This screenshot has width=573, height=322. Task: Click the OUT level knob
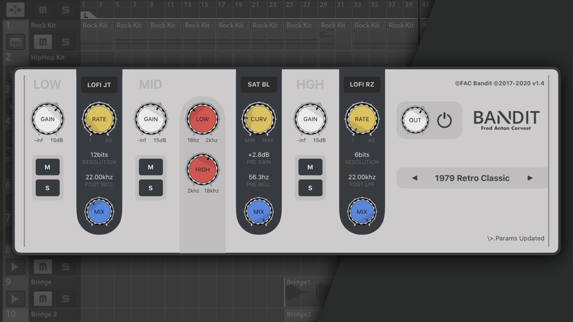pyautogui.click(x=415, y=120)
